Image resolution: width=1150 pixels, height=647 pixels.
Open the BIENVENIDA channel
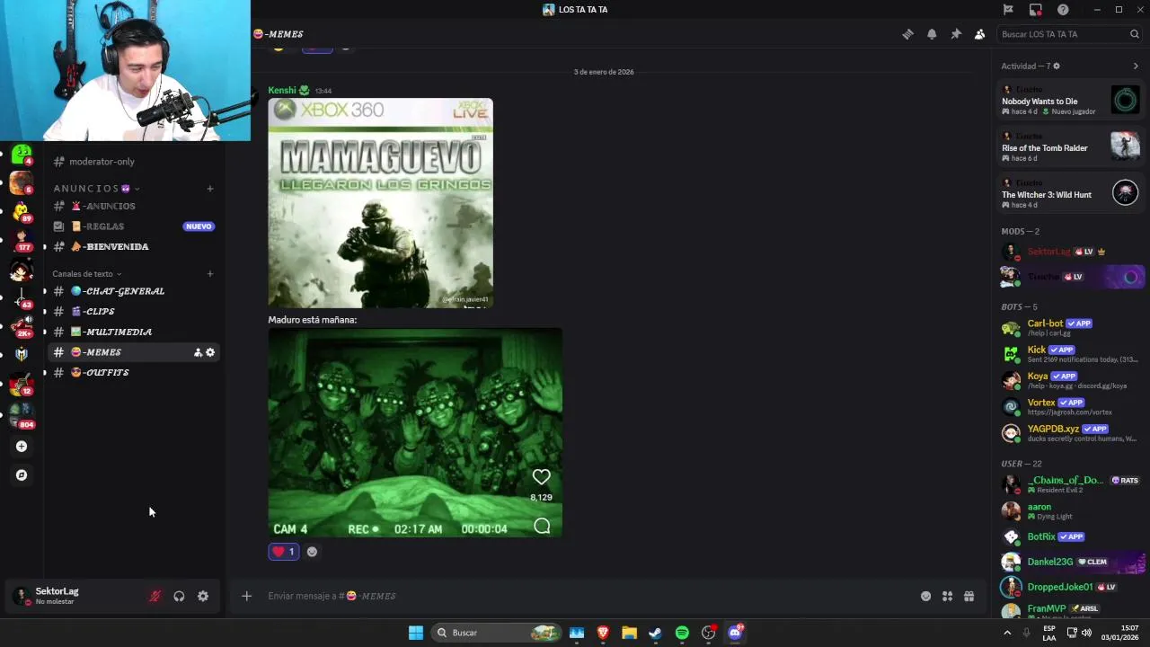click(133, 246)
